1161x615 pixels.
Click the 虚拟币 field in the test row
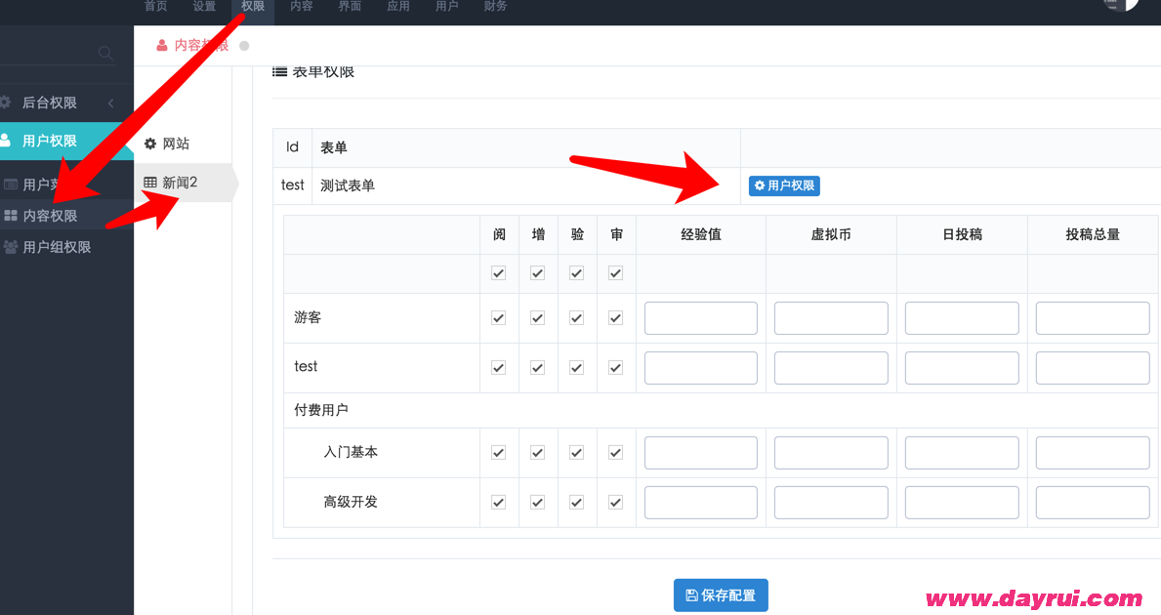pyautogui.click(x=831, y=368)
